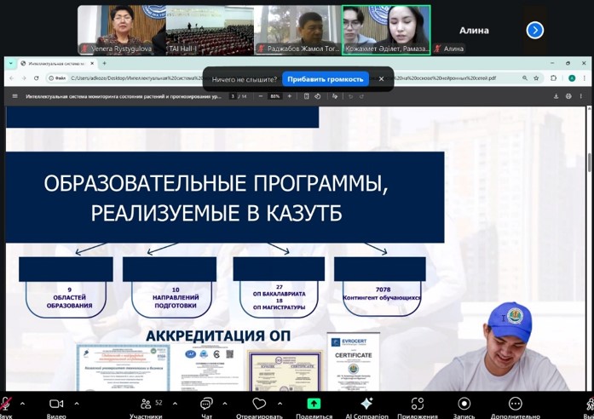Toggle the Видео camera button
594x419 pixels.
point(56,404)
